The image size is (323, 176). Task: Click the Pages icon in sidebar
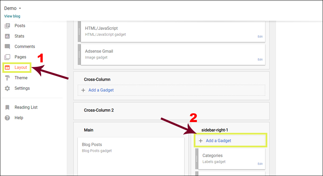click(x=7, y=57)
